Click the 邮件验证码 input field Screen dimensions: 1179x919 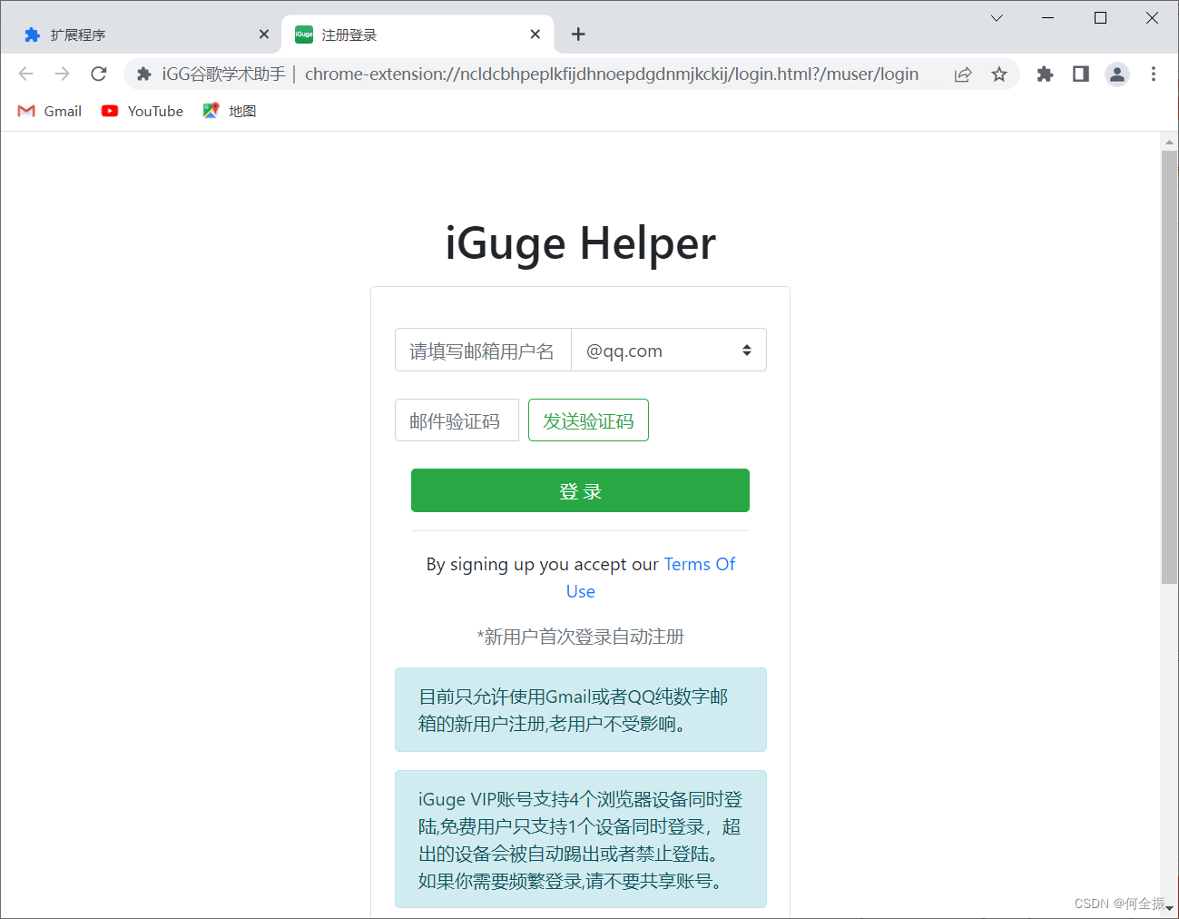pos(457,420)
